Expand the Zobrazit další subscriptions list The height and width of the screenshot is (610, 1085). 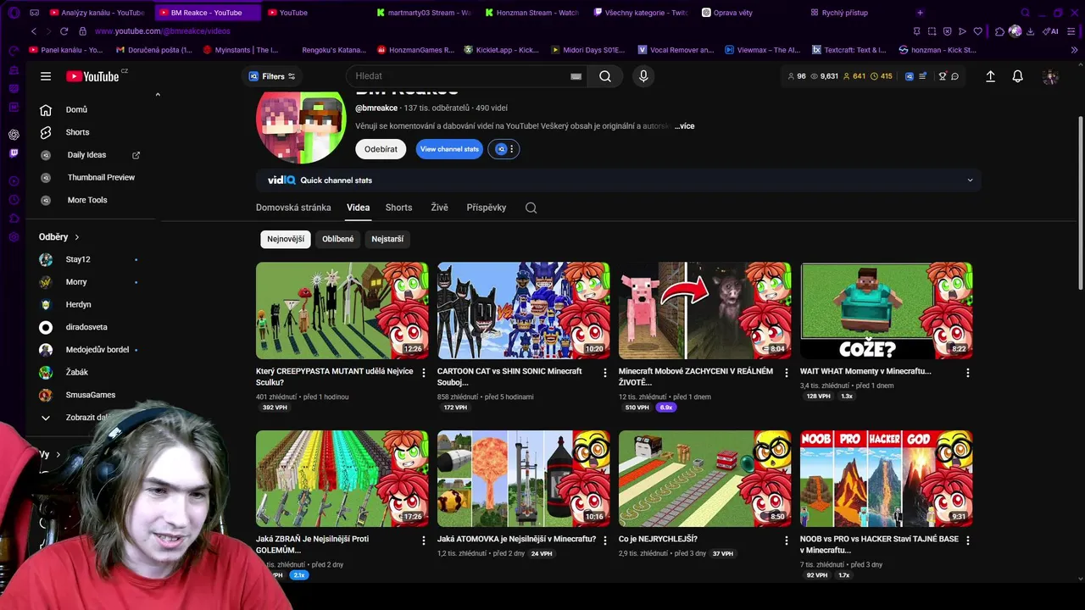coord(76,418)
